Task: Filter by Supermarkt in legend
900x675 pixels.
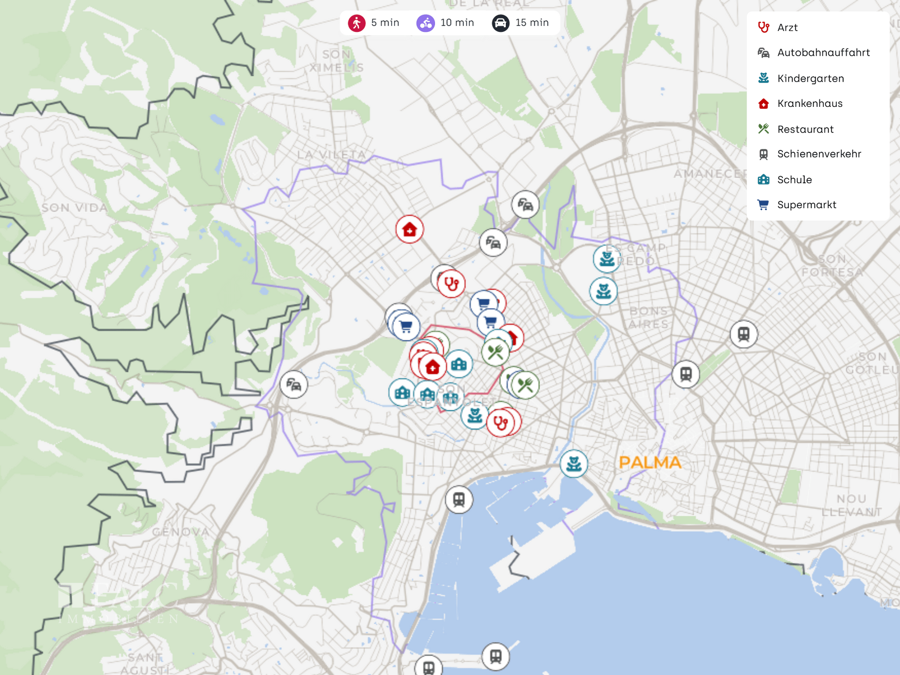Action: (806, 205)
